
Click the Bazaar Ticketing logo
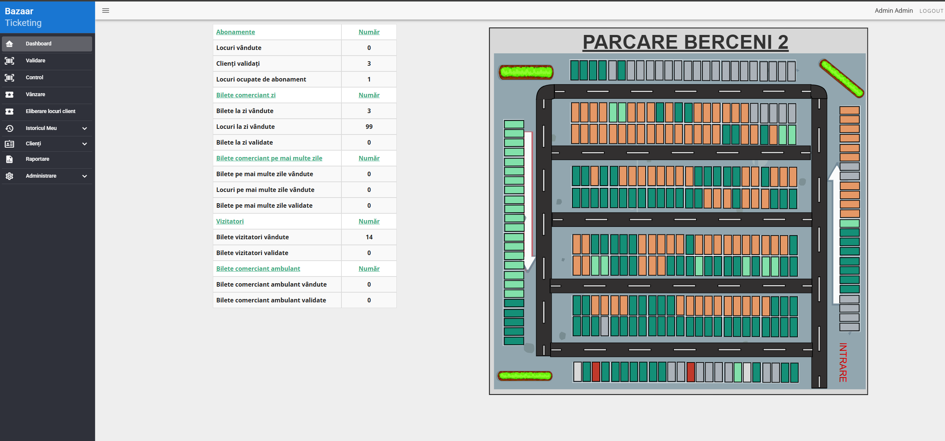23,17
